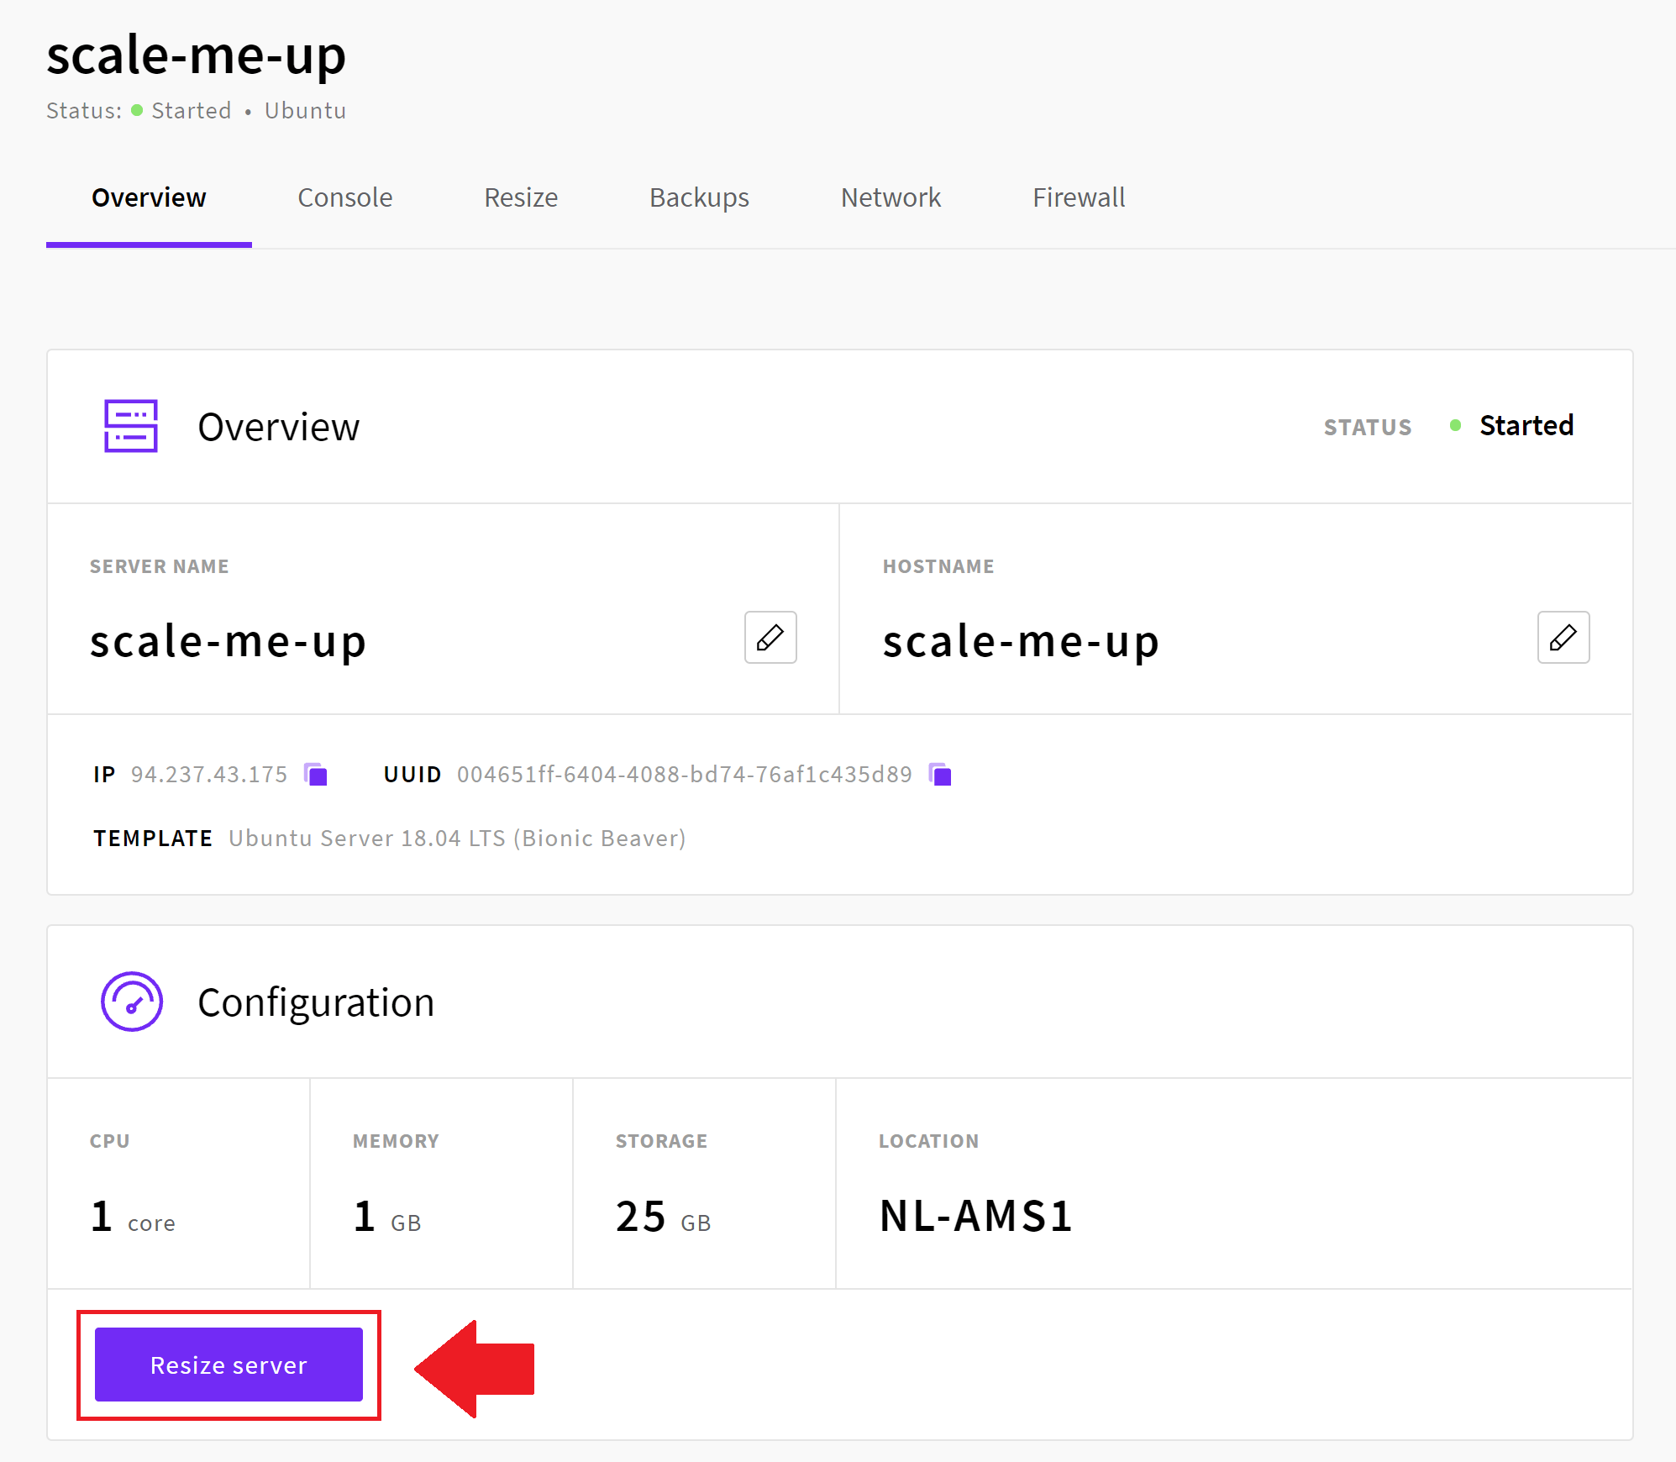
Task: Click the Started status text under the page title
Action: [192, 111]
